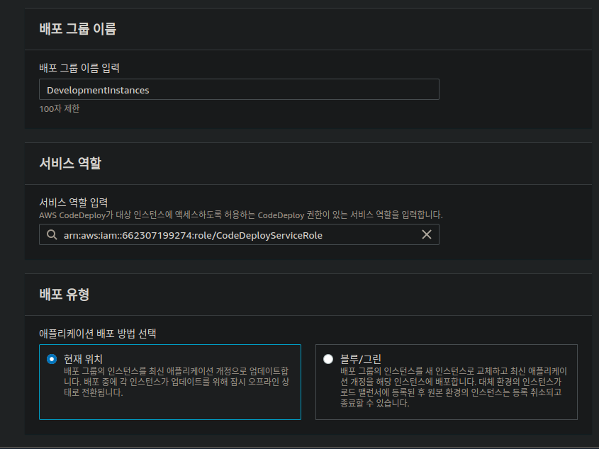Click the deployment group name input field
The width and height of the screenshot is (599, 449).
[x=239, y=89]
